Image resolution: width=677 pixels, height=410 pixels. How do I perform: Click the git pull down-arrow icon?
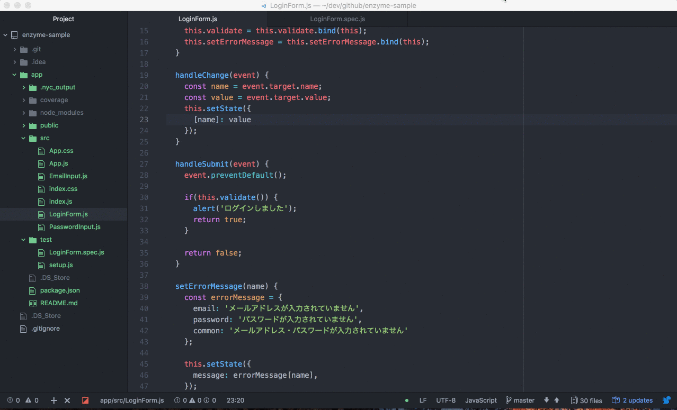point(547,400)
